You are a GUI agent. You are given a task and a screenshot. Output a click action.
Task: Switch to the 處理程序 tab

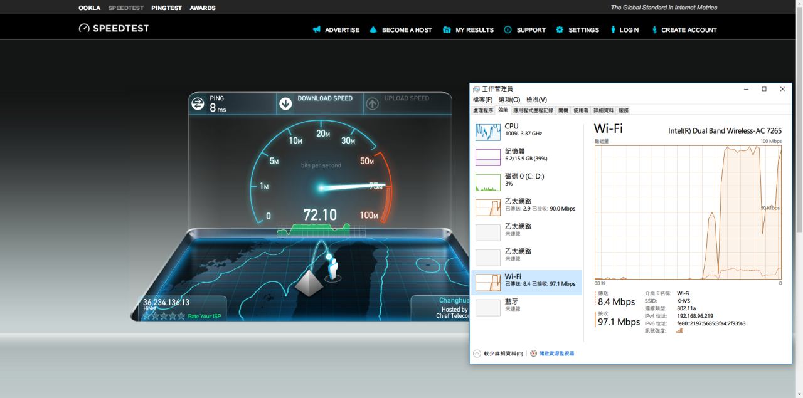point(483,110)
